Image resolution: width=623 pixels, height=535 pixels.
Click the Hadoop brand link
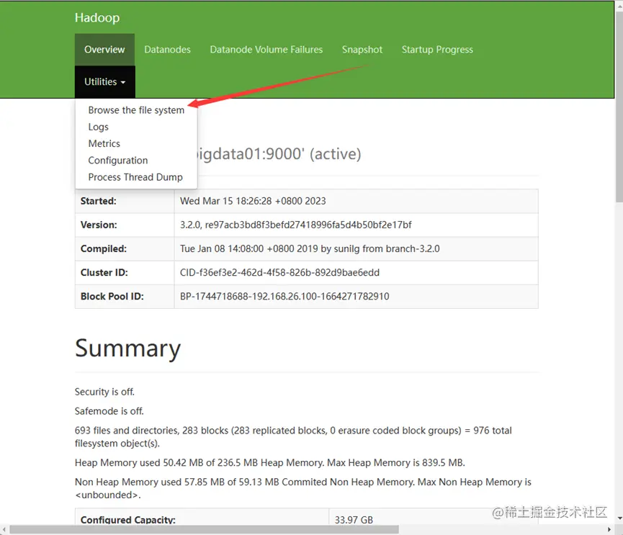pyautogui.click(x=97, y=17)
